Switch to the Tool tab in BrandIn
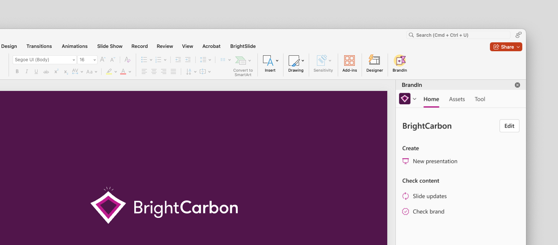Viewport: 558px width, 245px height. 480,99
